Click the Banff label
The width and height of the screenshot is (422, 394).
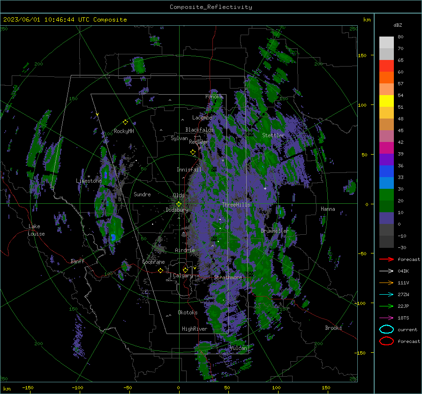pyautogui.click(x=77, y=261)
